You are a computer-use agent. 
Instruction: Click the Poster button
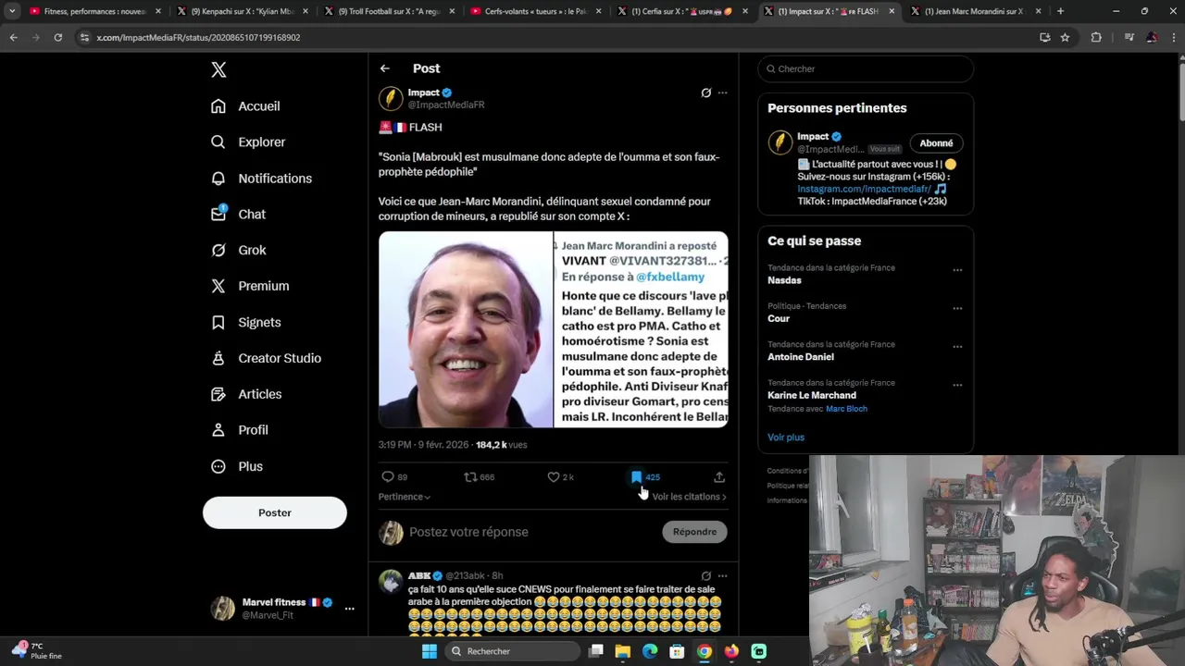(x=275, y=512)
